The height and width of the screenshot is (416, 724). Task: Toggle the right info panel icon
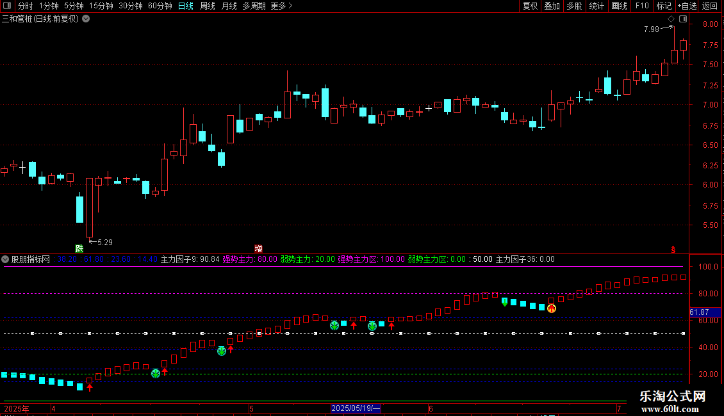[x=683, y=19]
